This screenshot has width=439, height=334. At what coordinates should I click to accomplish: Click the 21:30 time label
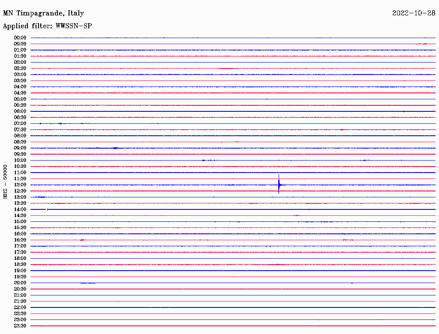(20, 301)
